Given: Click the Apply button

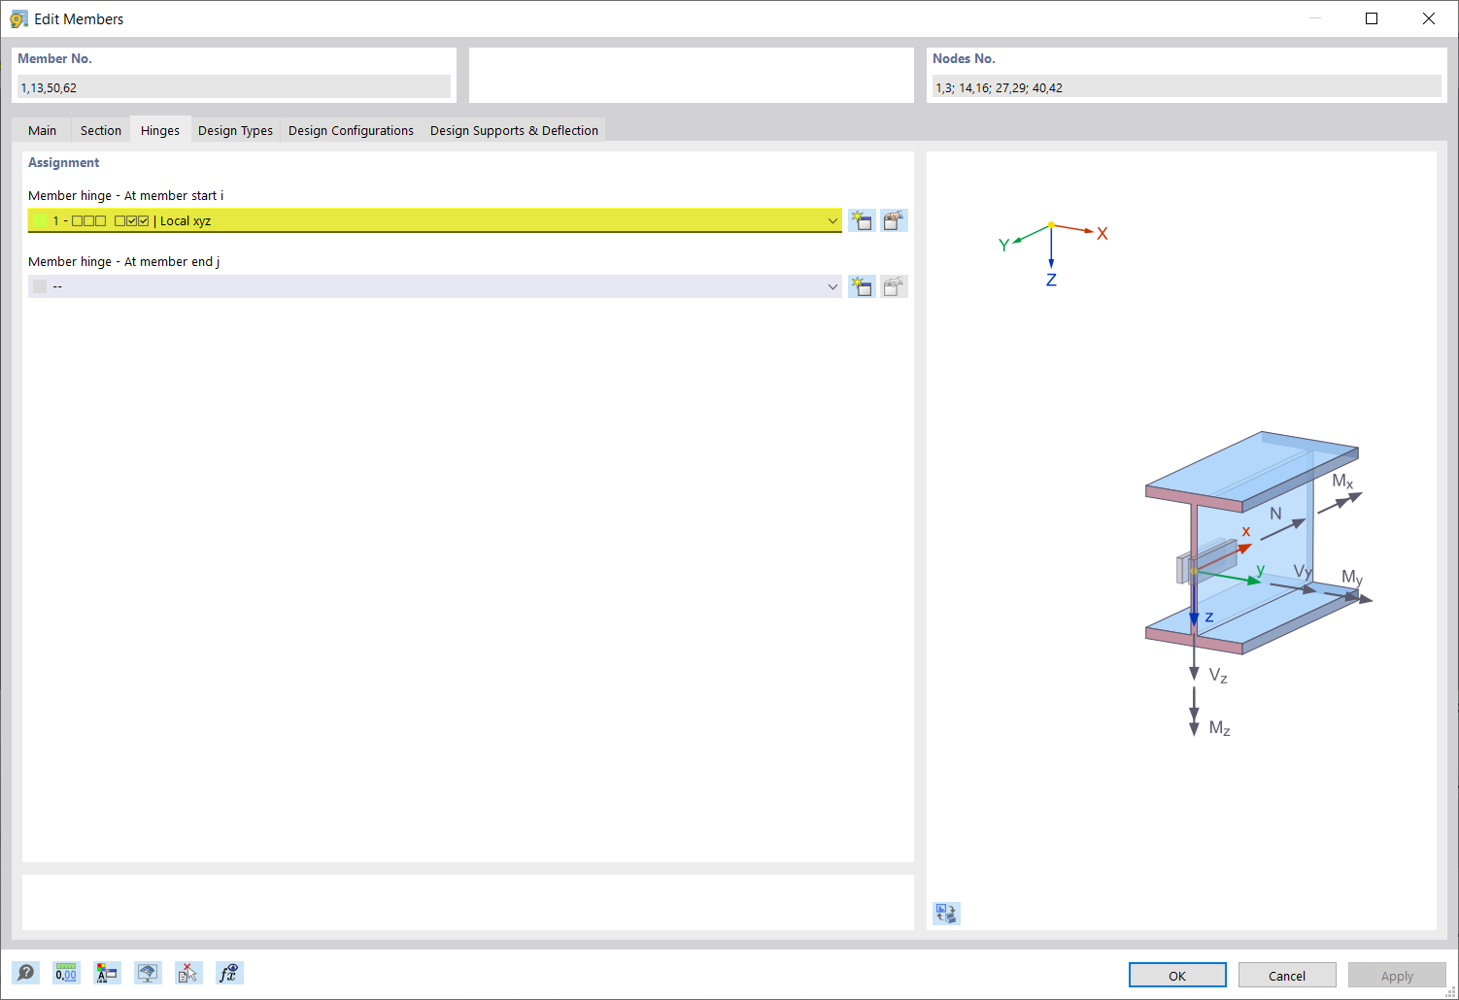Looking at the screenshot, I should coord(1397,975).
